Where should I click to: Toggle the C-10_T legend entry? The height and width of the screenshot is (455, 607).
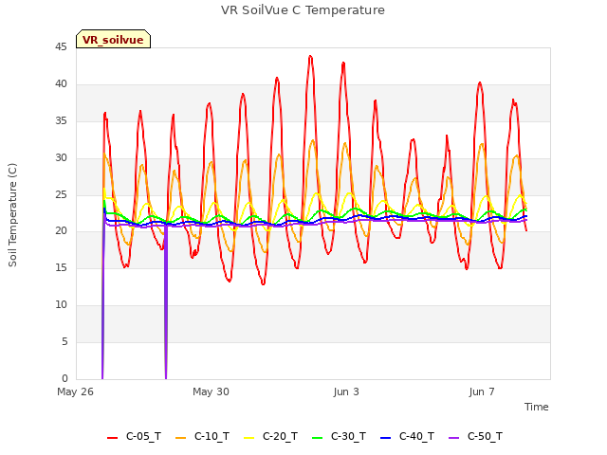tap(202, 437)
